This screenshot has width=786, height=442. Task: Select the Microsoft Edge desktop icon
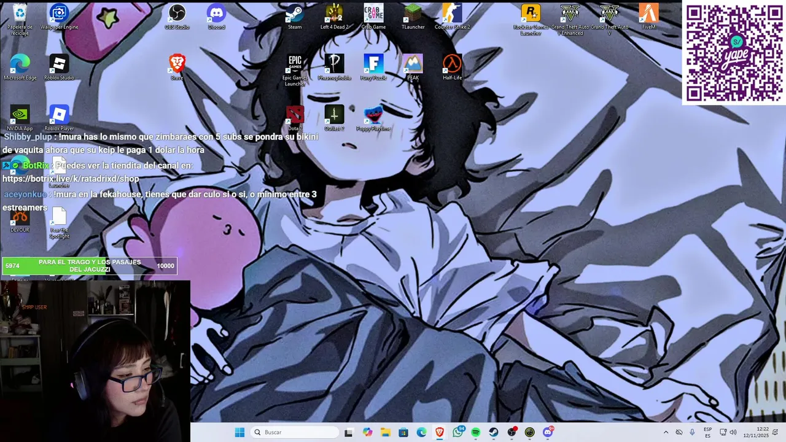[20, 68]
